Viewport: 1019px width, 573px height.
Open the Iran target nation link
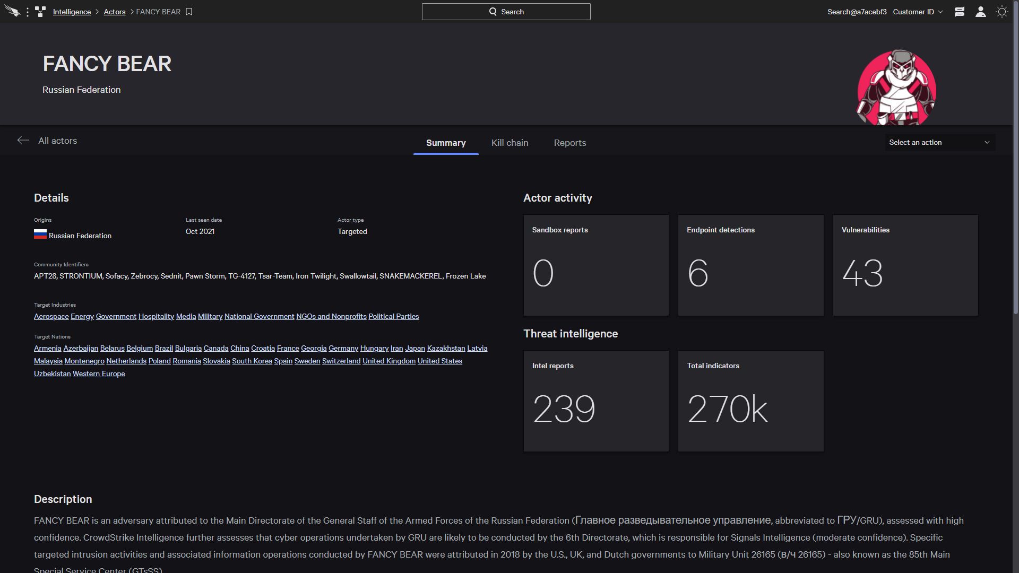point(397,348)
